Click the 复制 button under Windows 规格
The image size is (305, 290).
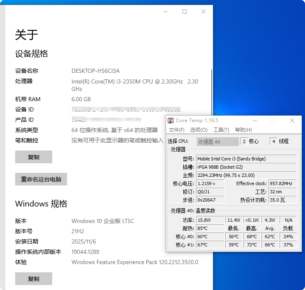point(34,279)
